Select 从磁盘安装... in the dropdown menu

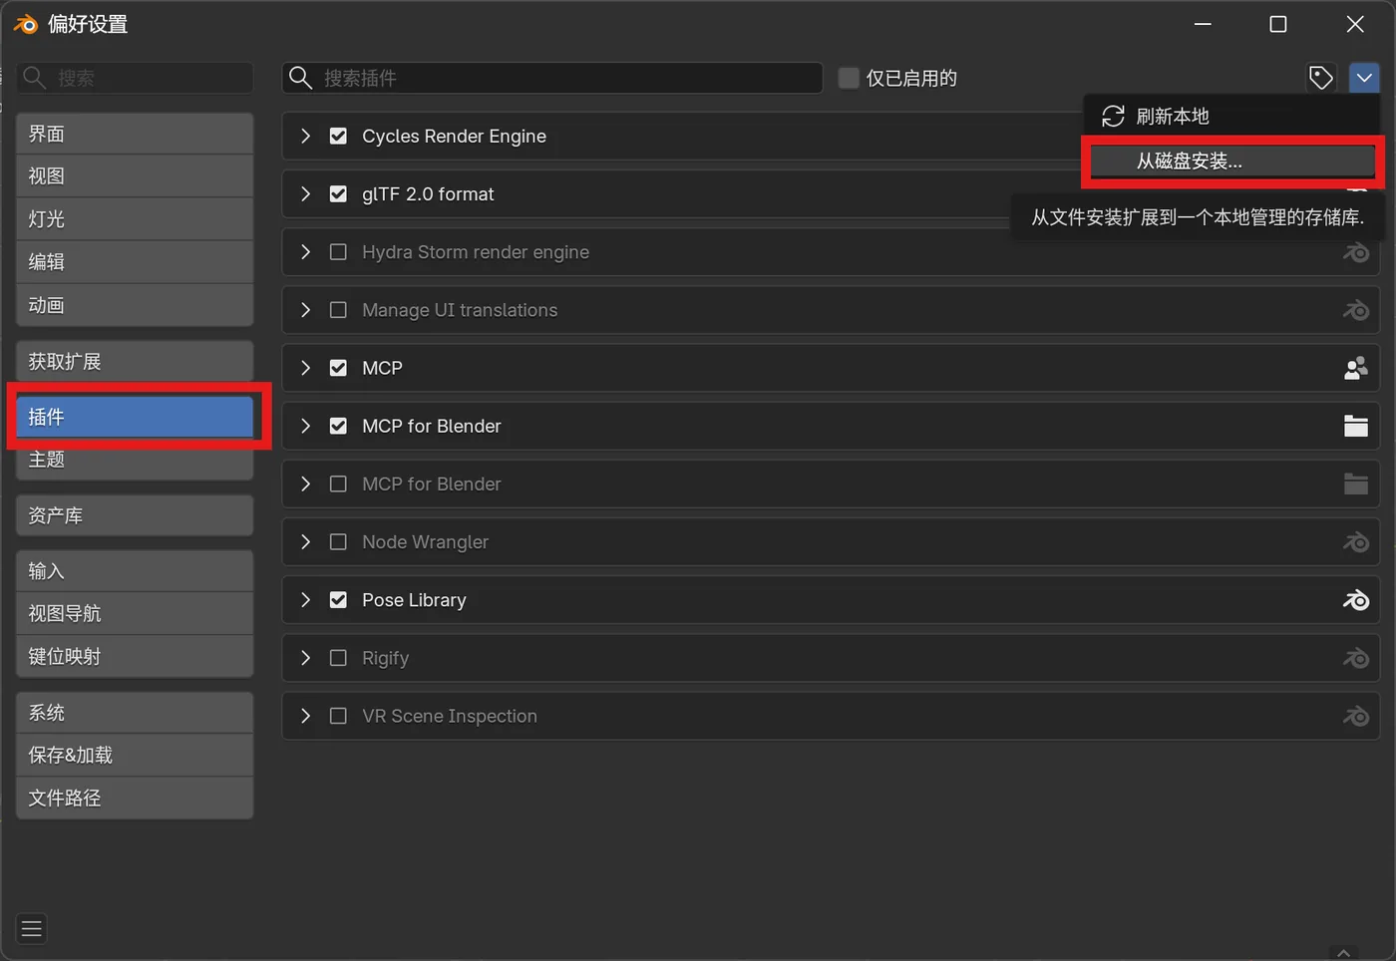click(1232, 161)
